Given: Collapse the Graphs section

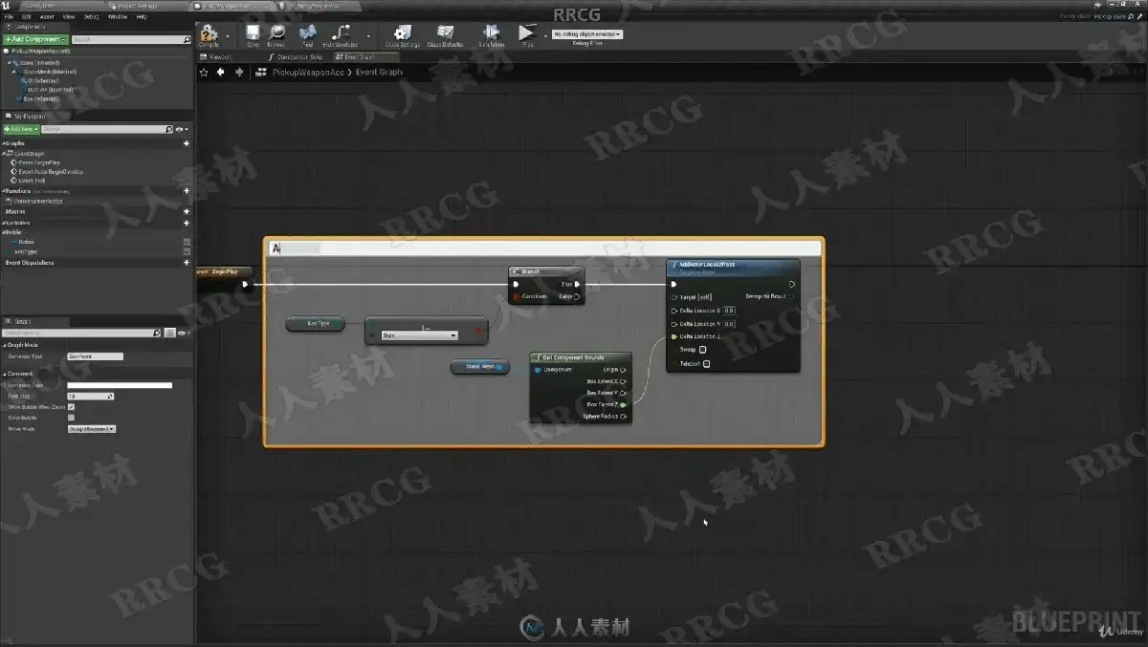Looking at the screenshot, I should pyautogui.click(x=3, y=143).
